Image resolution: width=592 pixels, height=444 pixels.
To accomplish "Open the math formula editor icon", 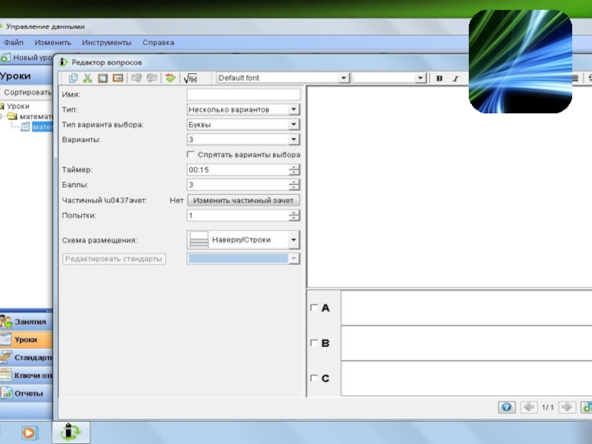I will click(190, 78).
